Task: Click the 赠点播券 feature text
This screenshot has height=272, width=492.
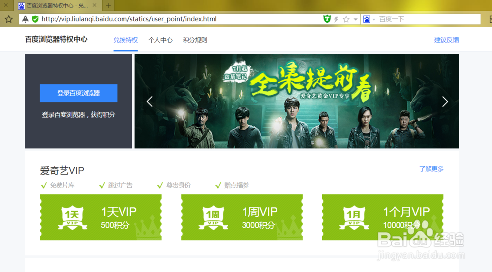Action: coord(236,185)
